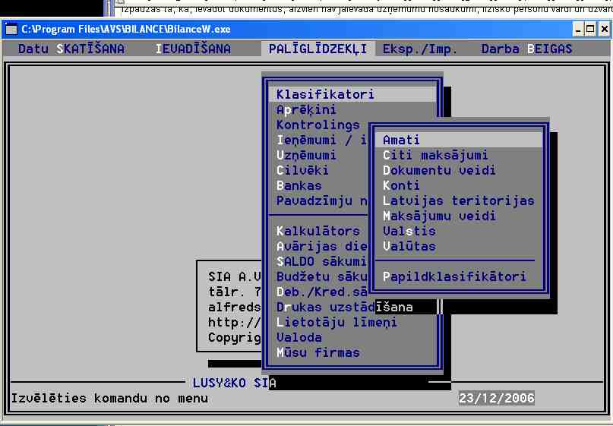Open the IEVADĪŠANA menu
This screenshot has height=426, width=613.
coord(193,49)
